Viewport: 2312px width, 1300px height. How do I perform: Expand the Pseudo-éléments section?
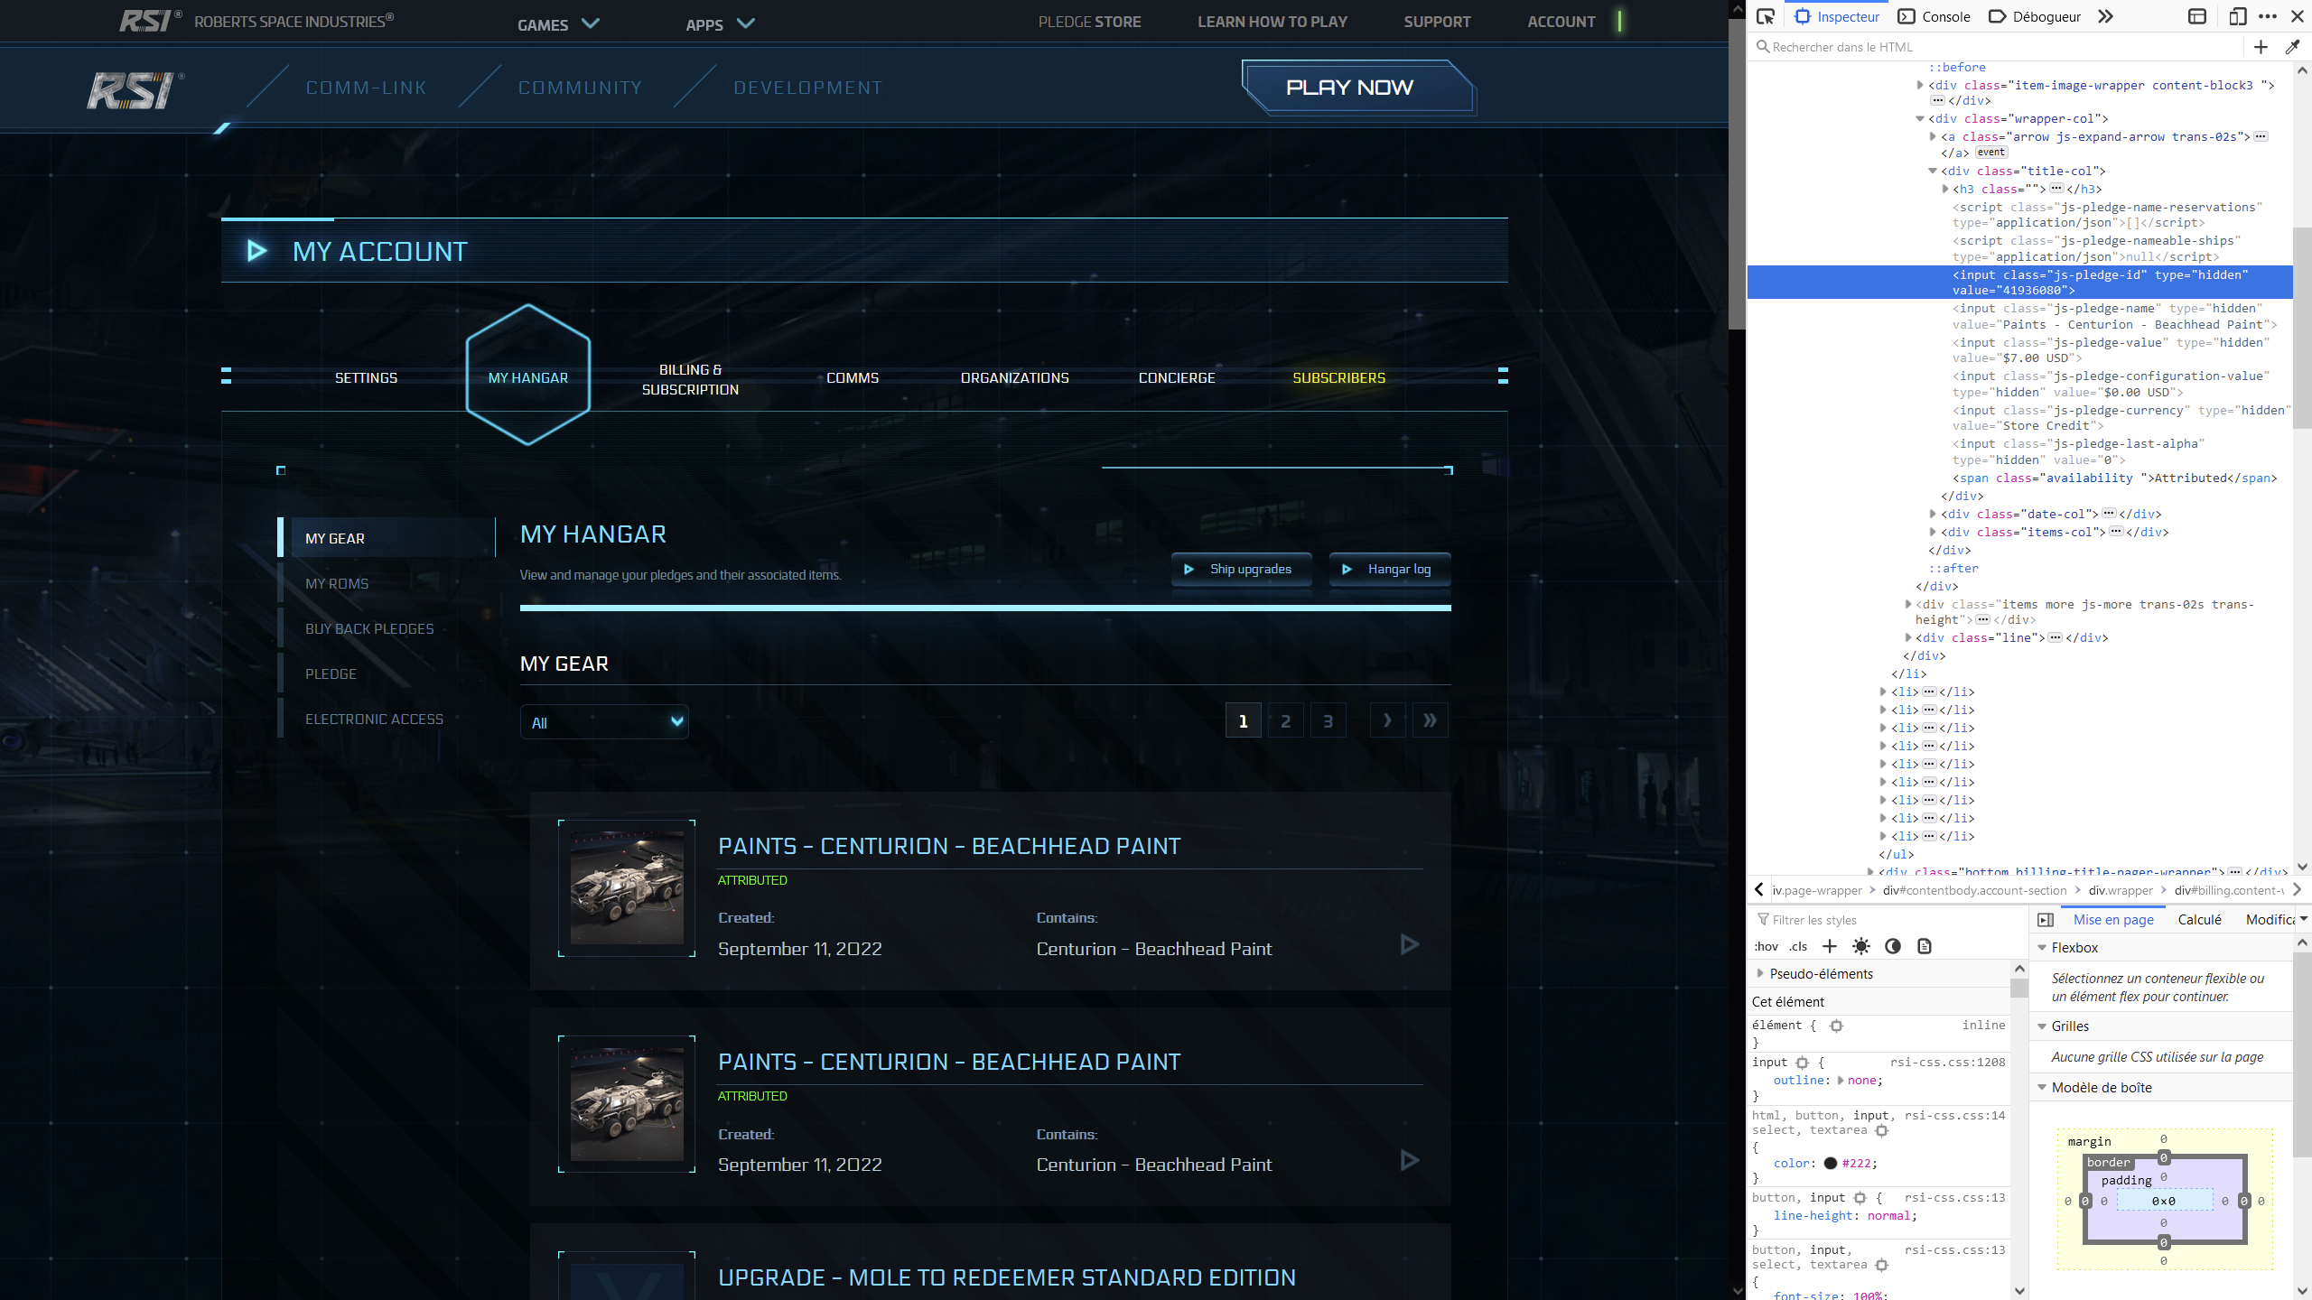click(1760, 973)
